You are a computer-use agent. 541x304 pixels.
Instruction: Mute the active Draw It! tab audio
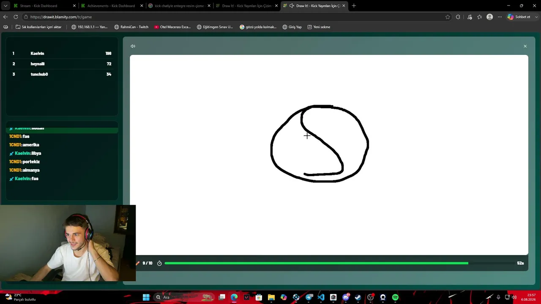click(x=292, y=6)
